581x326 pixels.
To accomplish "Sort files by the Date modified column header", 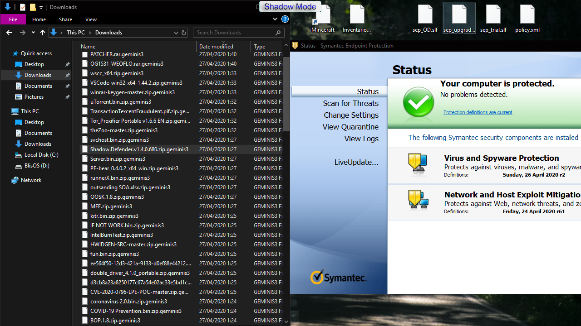I will point(216,46).
